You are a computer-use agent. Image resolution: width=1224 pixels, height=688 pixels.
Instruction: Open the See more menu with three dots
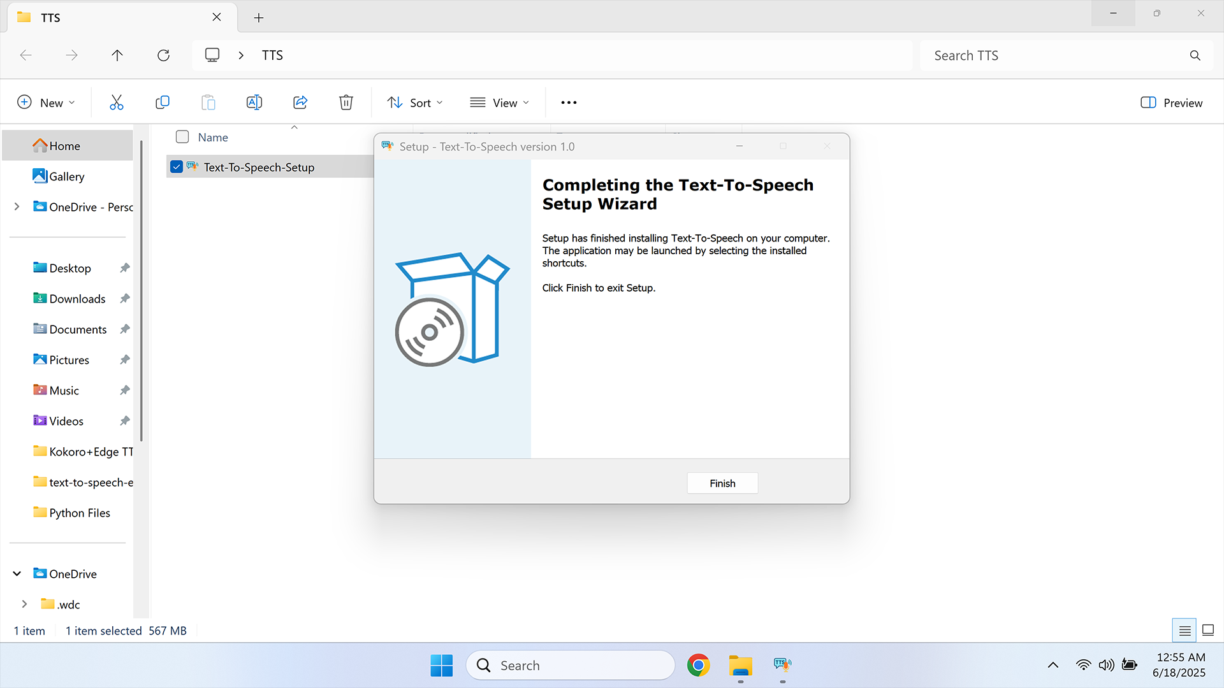pyautogui.click(x=568, y=102)
